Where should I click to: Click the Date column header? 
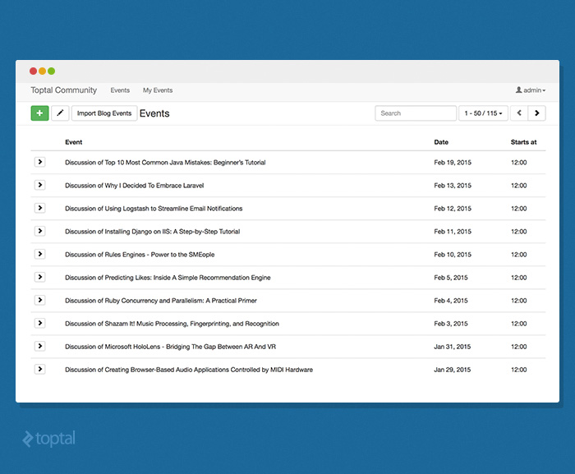click(x=441, y=142)
